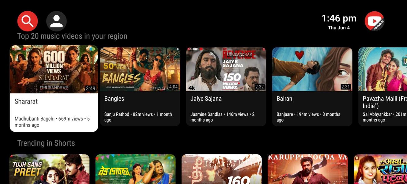This screenshot has height=184, width=407.
Task: Open the red search icon
Action: point(28,21)
